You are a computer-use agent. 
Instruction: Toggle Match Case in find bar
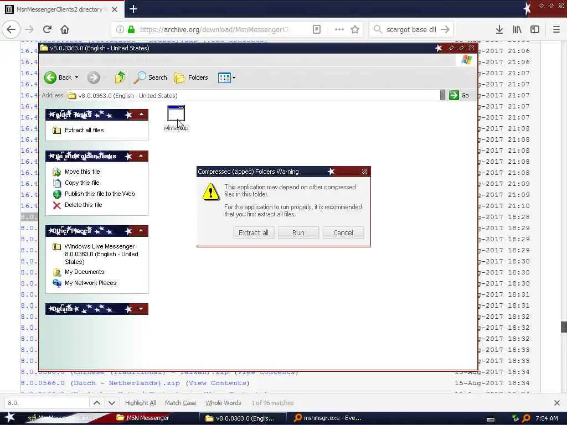point(181,403)
